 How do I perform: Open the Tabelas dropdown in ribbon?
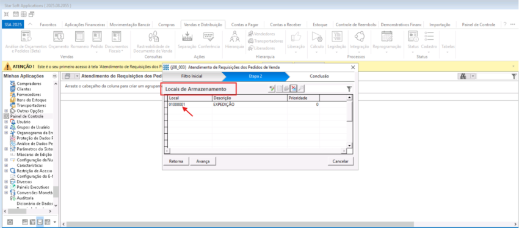[448, 48]
